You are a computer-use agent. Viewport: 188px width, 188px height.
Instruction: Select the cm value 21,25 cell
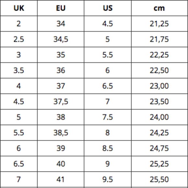(x=159, y=24)
